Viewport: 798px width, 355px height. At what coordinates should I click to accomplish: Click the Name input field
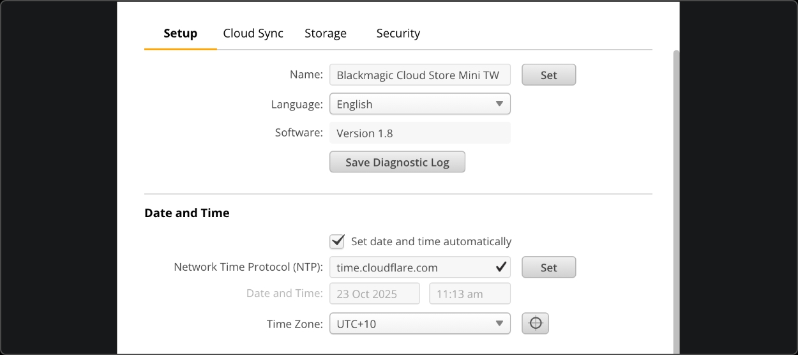tap(419, 75)
